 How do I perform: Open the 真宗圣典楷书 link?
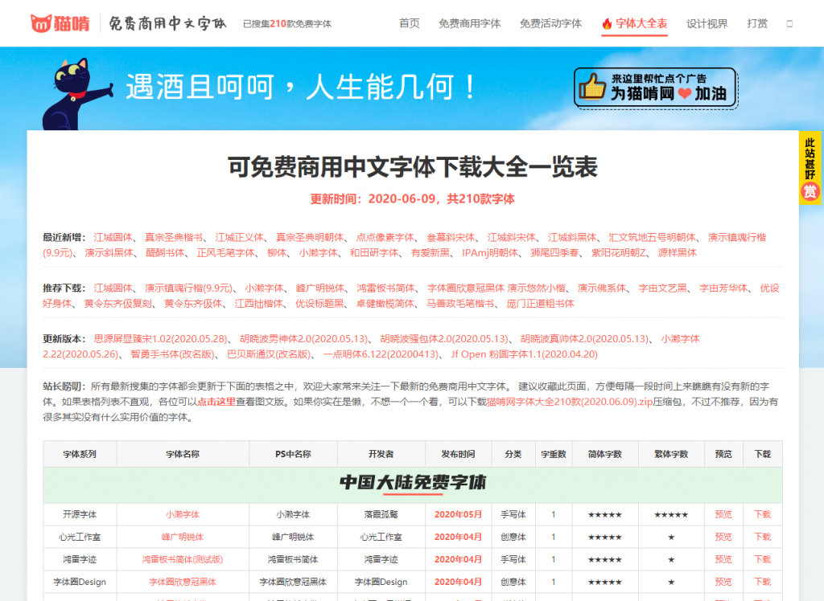[x=174, y=237]
